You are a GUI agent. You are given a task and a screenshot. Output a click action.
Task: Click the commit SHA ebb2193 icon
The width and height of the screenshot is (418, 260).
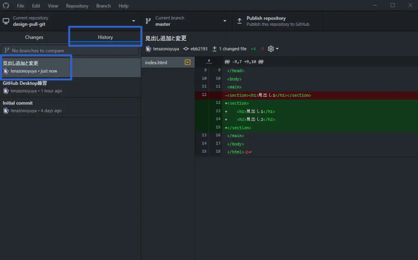click(x=186, y=49)
